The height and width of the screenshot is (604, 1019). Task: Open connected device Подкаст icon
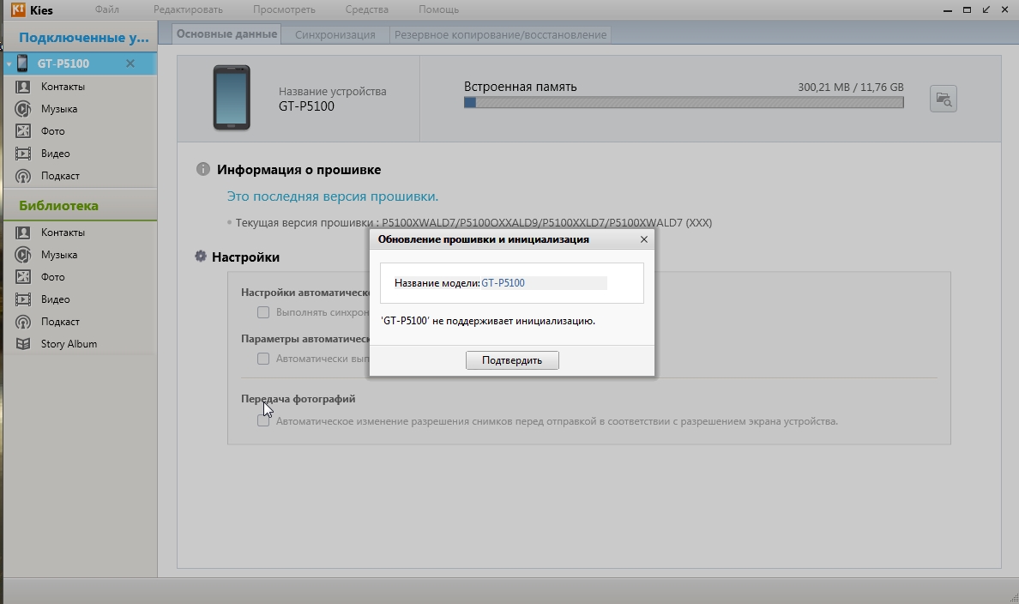[x=23, y=176]
